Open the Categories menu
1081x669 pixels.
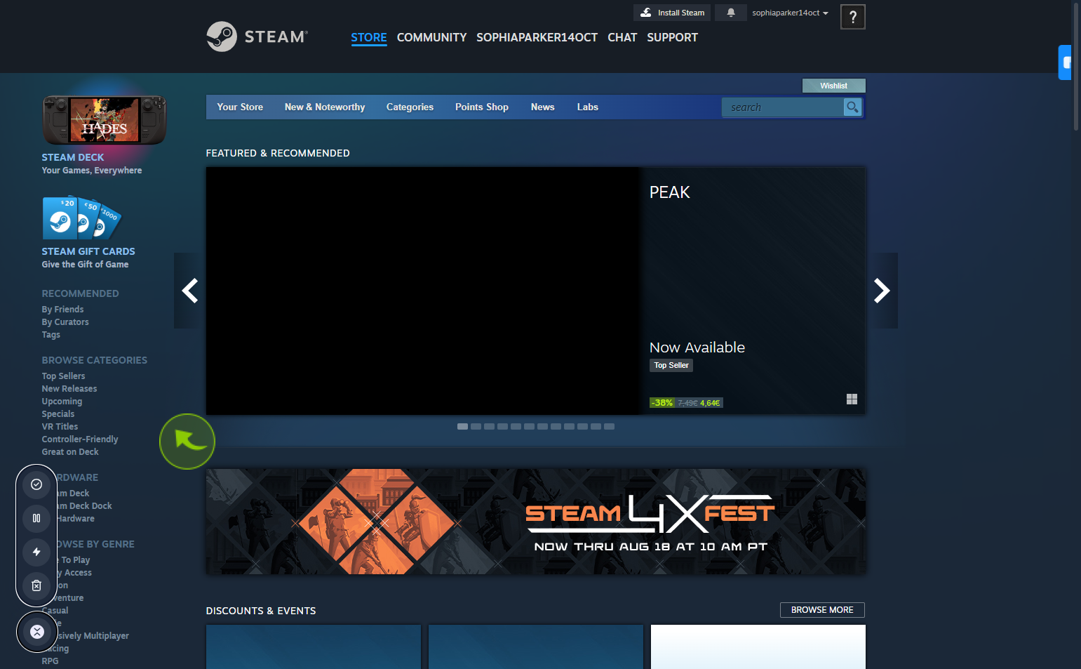tap(410, 107)
